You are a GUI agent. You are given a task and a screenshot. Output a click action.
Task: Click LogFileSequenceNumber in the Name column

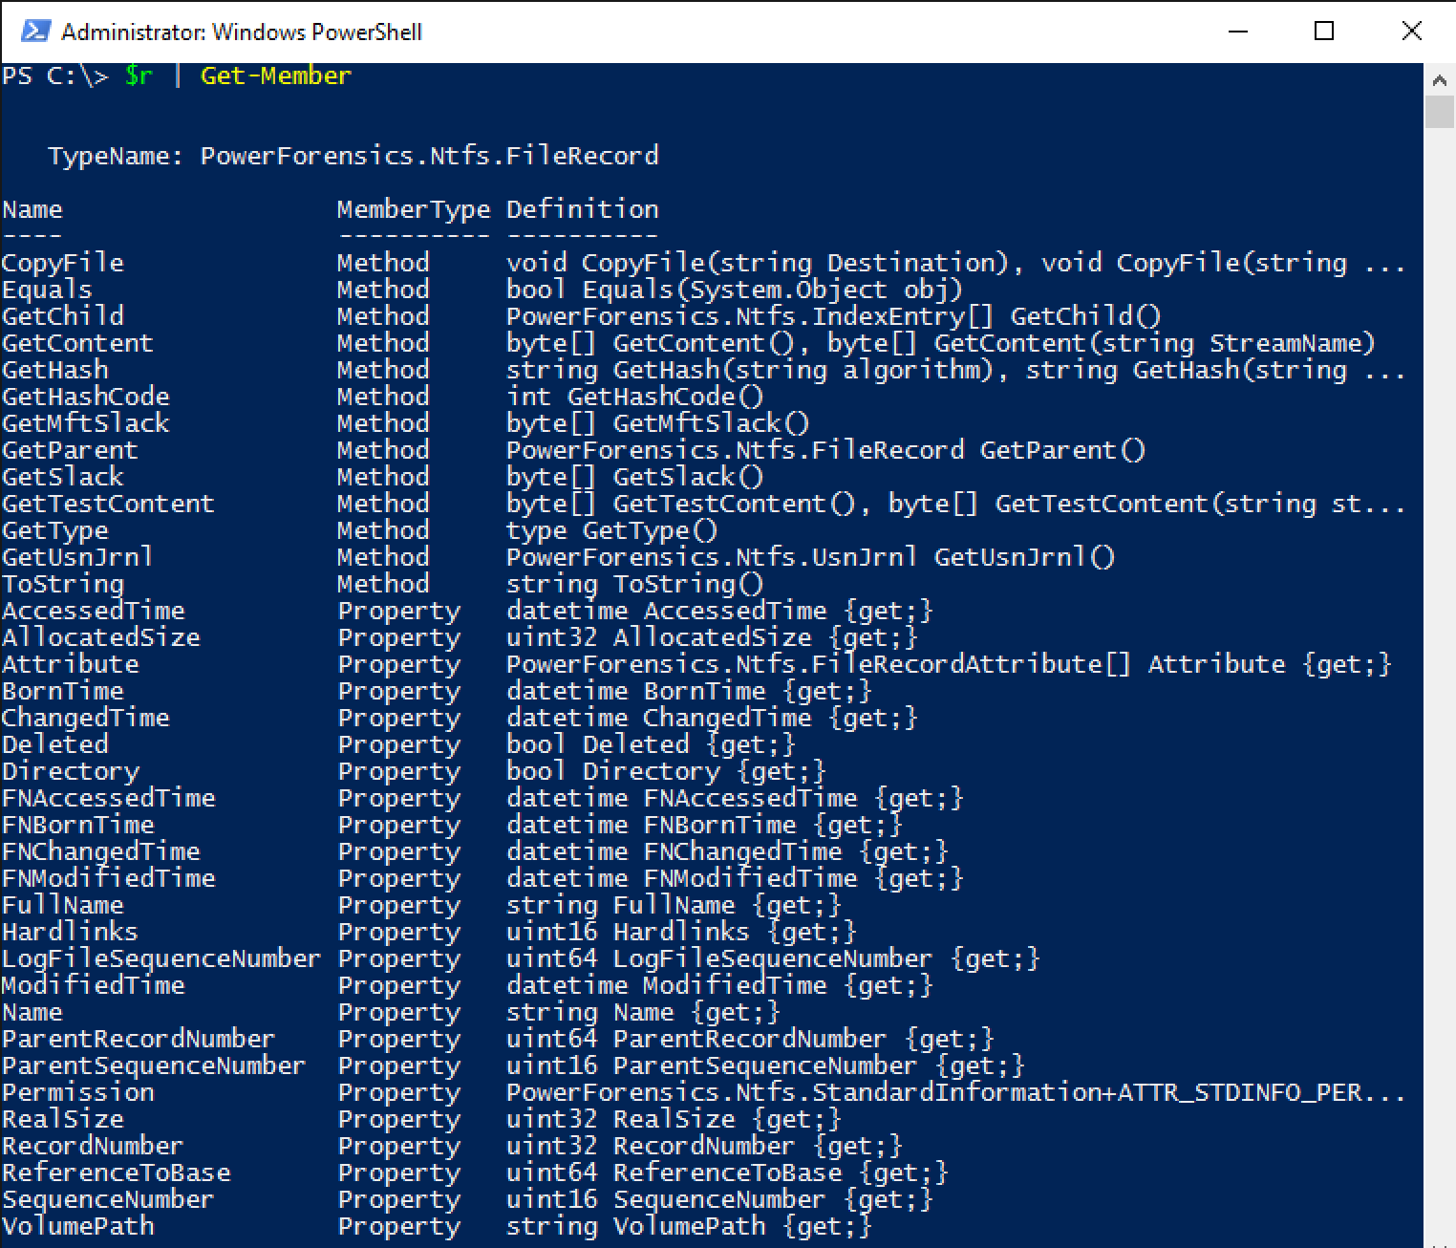(161, 958)
